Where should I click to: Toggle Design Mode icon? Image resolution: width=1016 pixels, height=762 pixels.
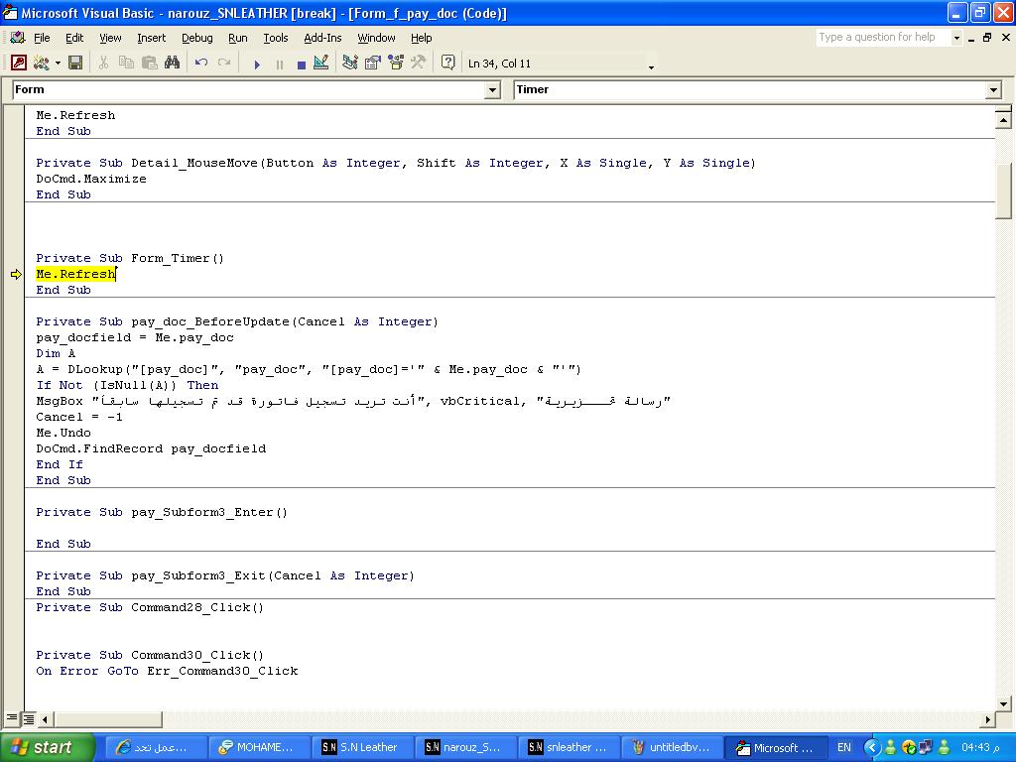coord(320,63)
